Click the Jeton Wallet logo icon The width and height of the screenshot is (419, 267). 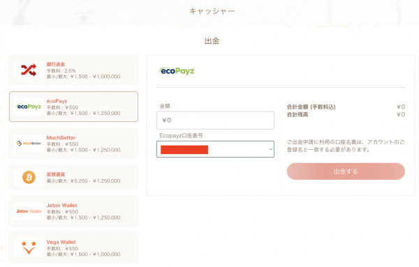click(29, 211)
